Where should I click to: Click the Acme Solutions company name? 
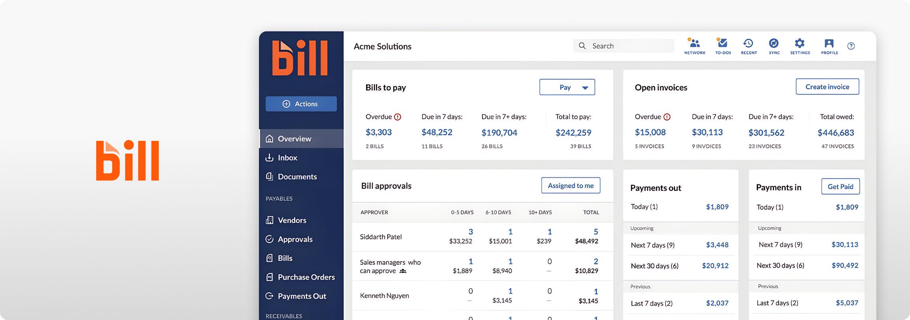pos(382,46)
